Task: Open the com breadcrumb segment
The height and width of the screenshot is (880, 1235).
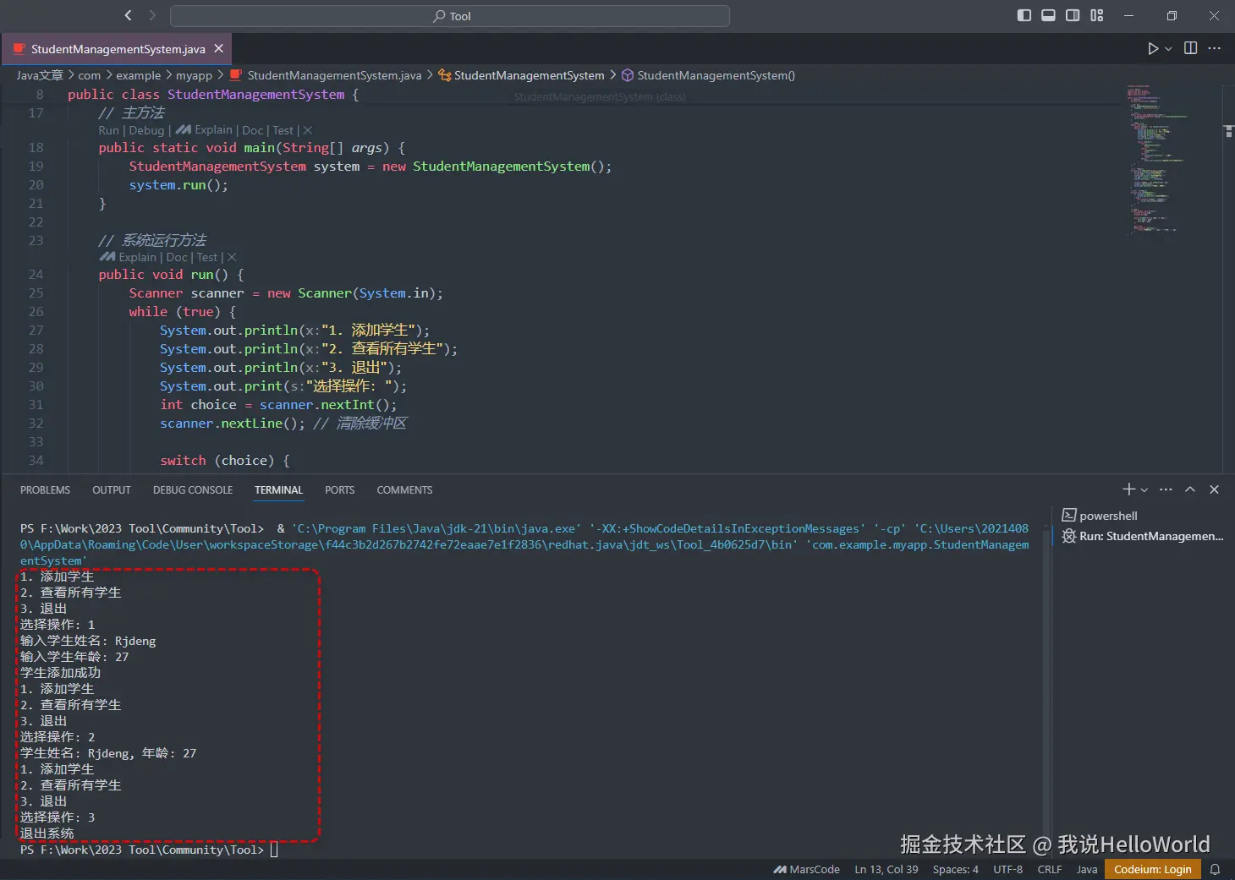Action: click(x=89, y=75)
